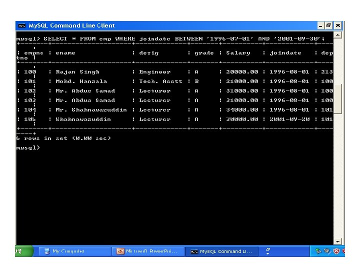
Task: Click the 'Engineer' designation cell
Action: click(155, 72)
